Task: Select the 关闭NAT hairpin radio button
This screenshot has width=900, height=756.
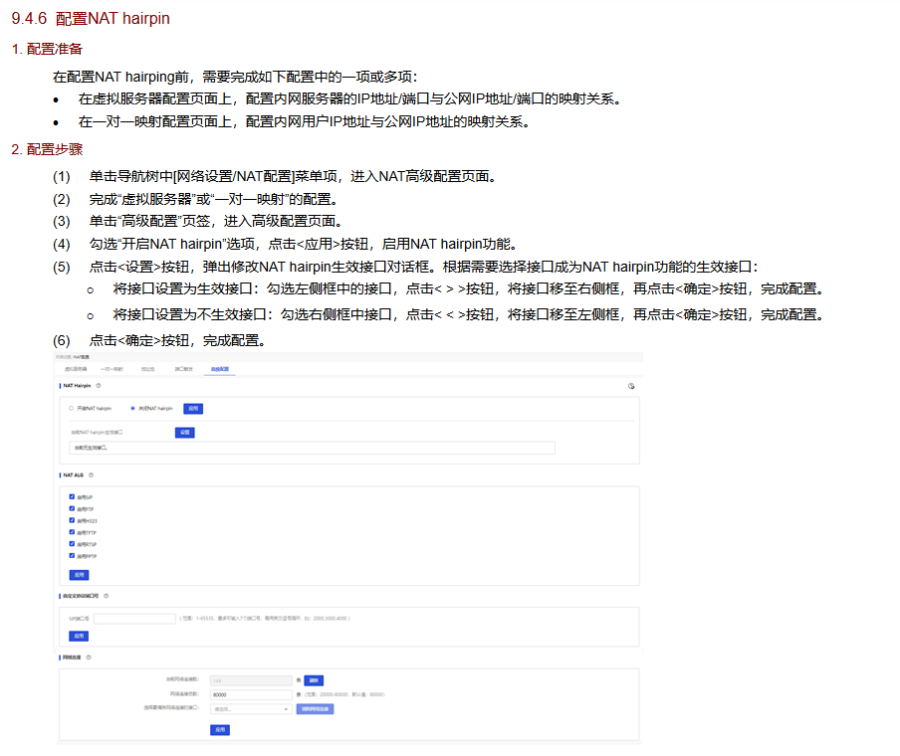Action: click(132, 409)
